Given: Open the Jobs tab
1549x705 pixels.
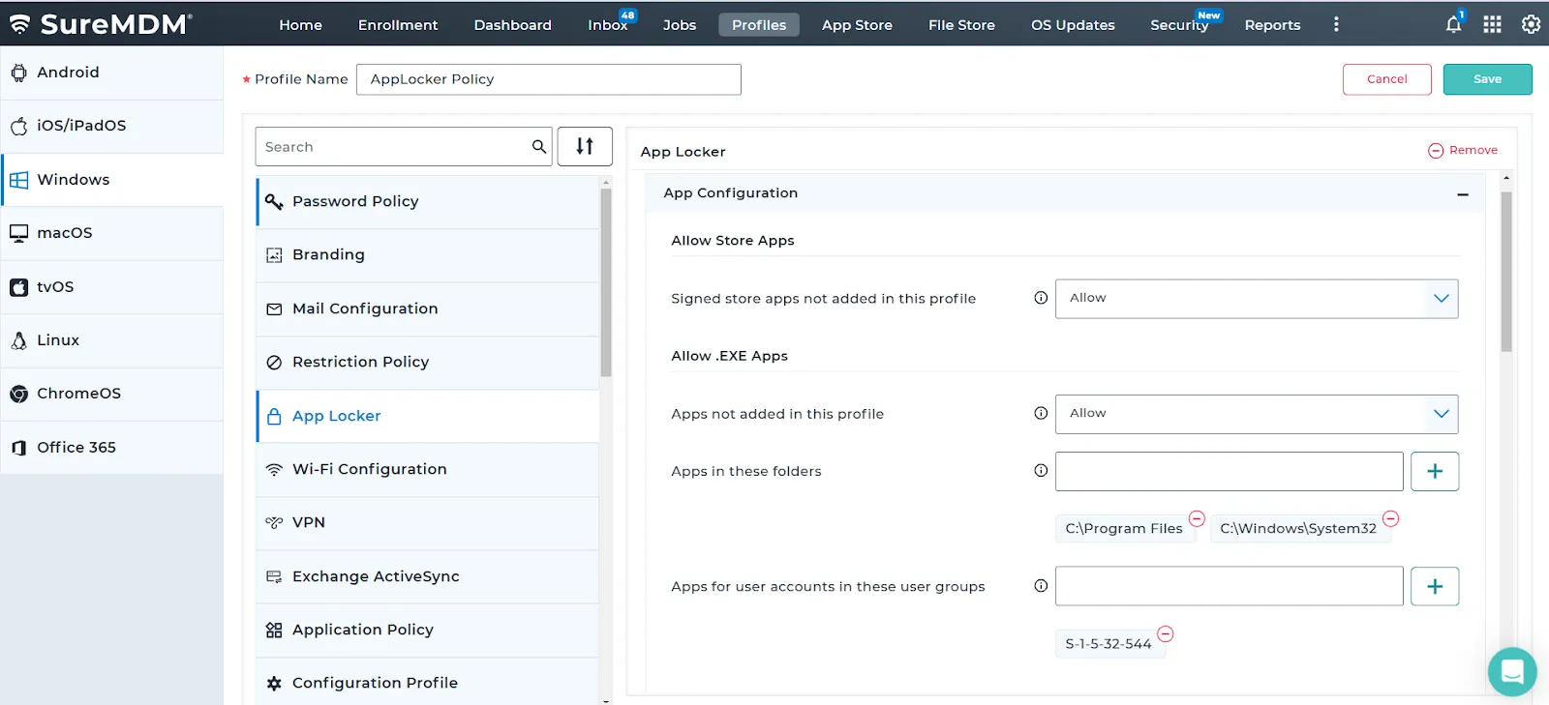Looking at the screenshot, I should point(680,25).
